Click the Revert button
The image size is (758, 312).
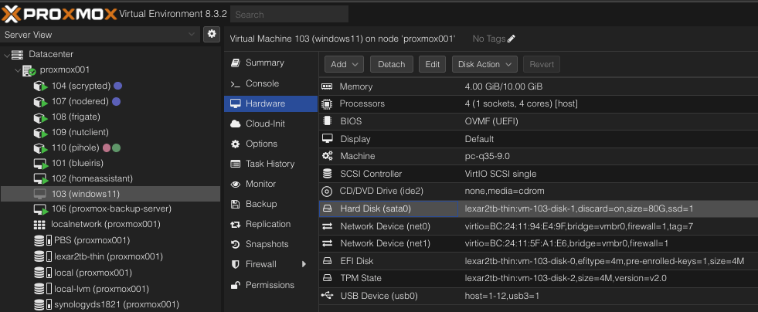click(x=542, y=64)
